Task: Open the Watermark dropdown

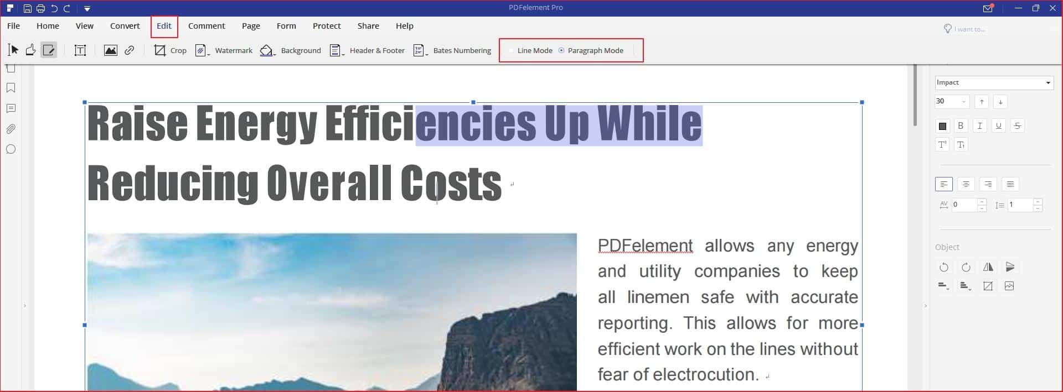Action: pyautogui.click(x=224, y=50)
